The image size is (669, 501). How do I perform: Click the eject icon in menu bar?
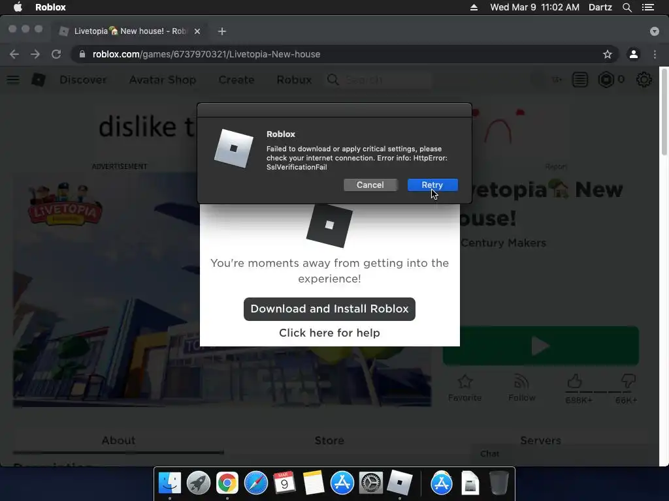point(474,7)
